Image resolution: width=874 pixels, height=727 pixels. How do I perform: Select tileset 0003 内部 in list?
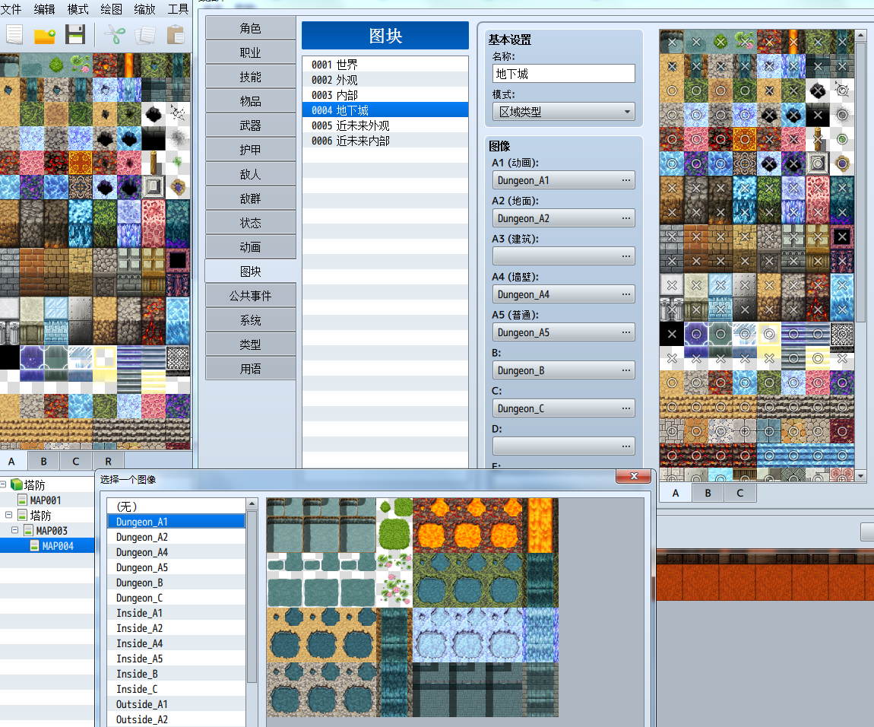click(385, 95)
